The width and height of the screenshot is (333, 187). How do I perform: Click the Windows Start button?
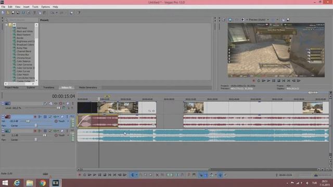click(x=5, y=183)
